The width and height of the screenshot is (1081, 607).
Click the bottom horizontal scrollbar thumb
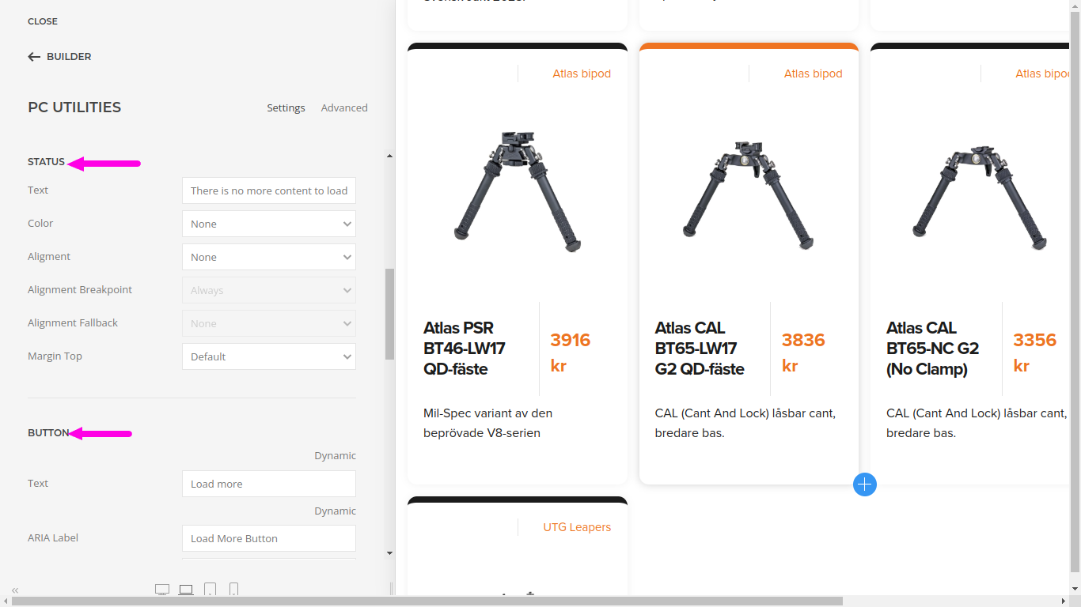pyautogui.click(x=427, y=601)
